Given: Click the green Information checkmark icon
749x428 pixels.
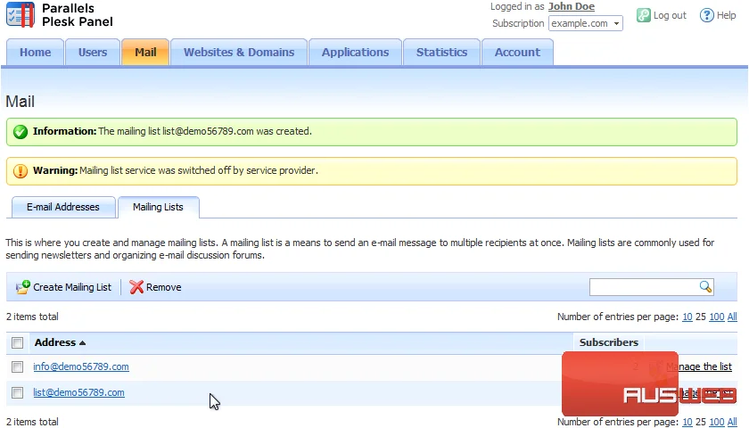Looking at the screenshot, I should (21, 131).
